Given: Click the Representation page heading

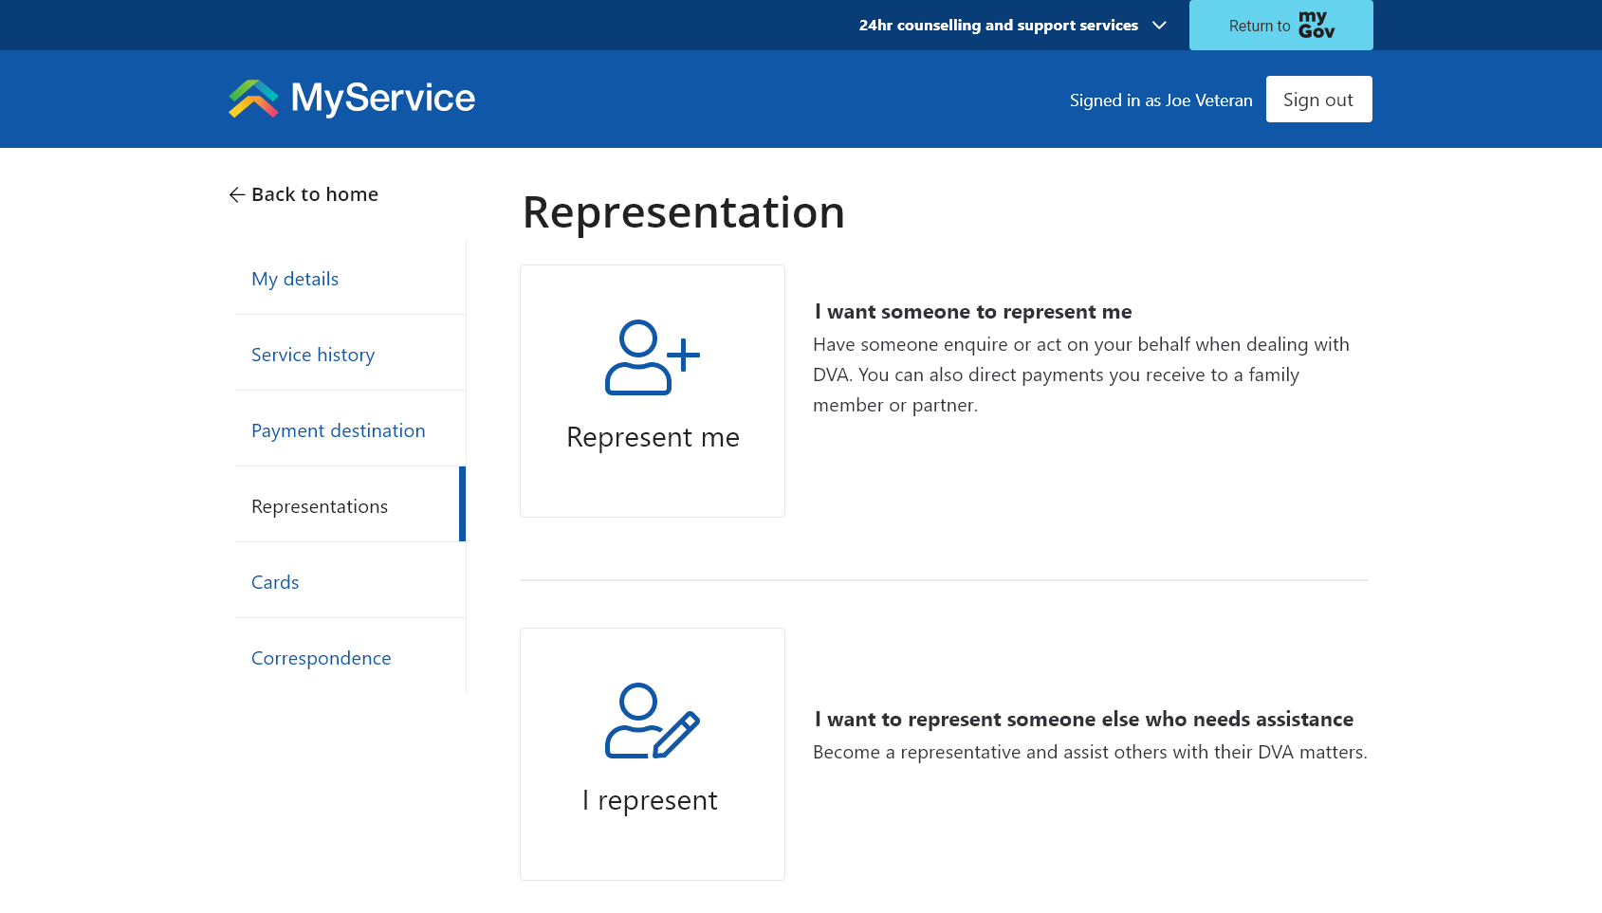Looking at the screenshot, I should point(682,212).
